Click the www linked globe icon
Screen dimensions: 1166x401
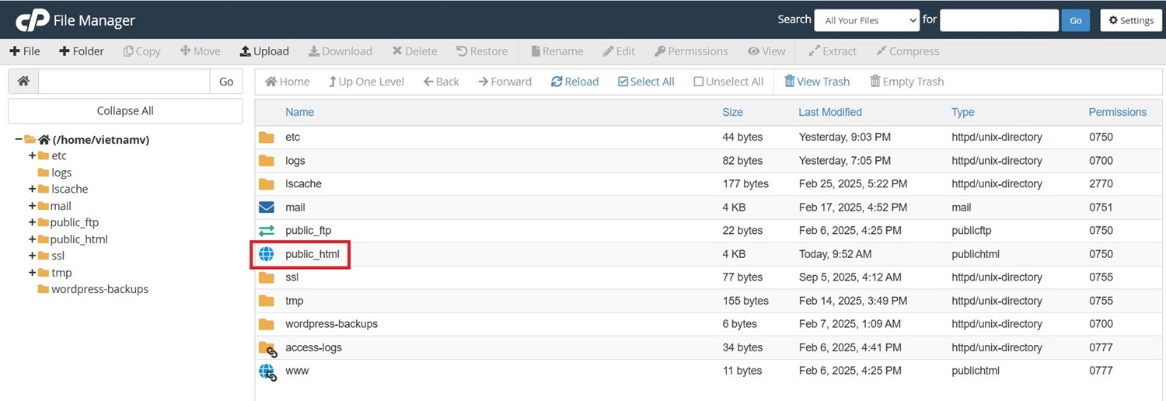(x=267, y=371)
